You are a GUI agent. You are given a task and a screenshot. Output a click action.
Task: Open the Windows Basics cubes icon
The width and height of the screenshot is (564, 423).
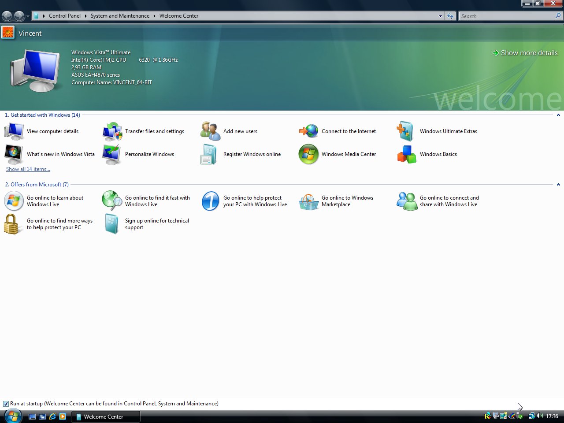pyautogui.click(x=407, y=154)
